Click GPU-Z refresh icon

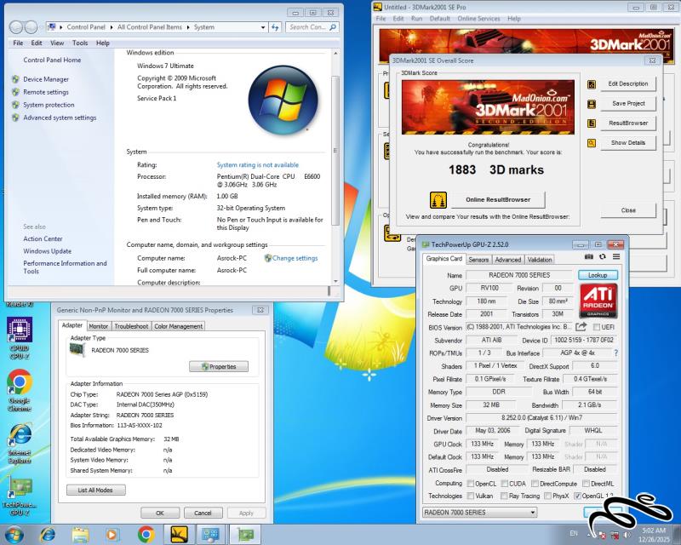coord(603,256)
